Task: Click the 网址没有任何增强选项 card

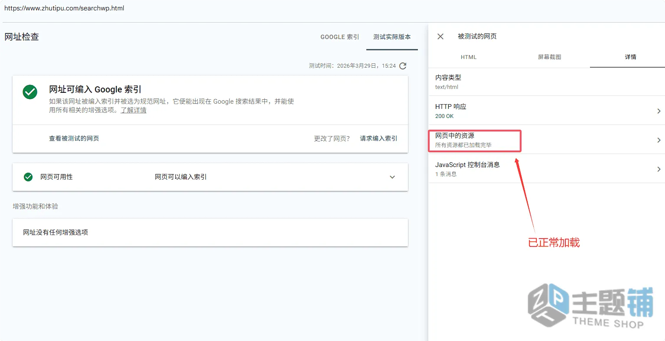Action: click(210, 233)
